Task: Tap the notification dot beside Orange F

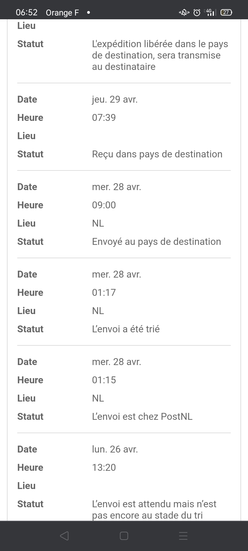Action: [89, 12]
